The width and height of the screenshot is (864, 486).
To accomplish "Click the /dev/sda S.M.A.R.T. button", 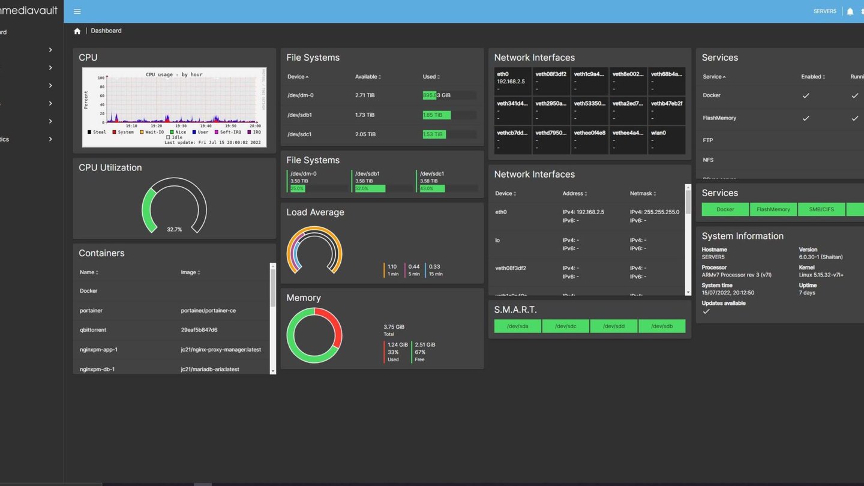I will point(517,326).
